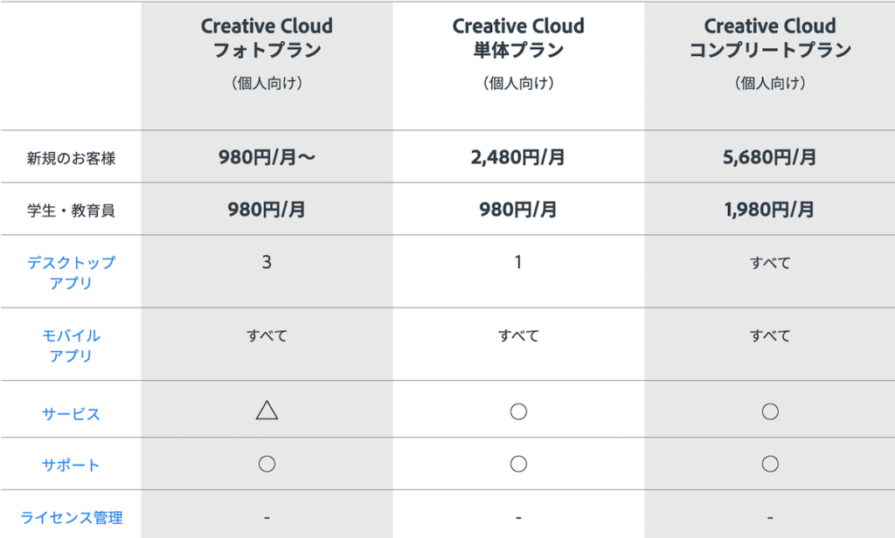Open the モバイルアプリ link

pos(71,346)
